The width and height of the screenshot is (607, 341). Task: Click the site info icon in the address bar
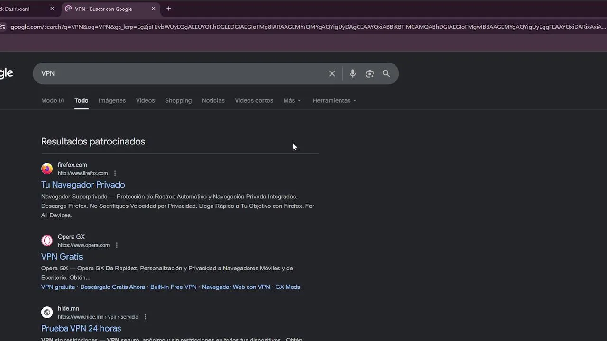[x=3, y=27]
